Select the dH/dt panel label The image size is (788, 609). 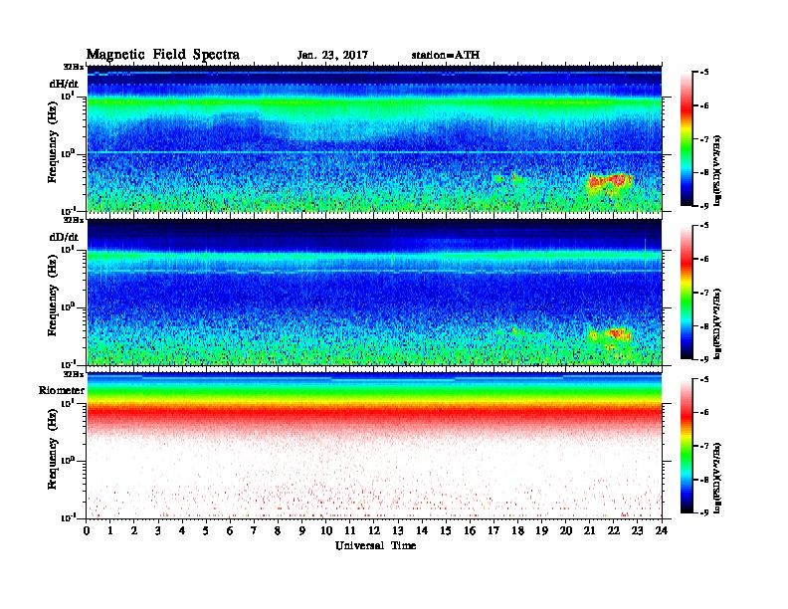64,84
